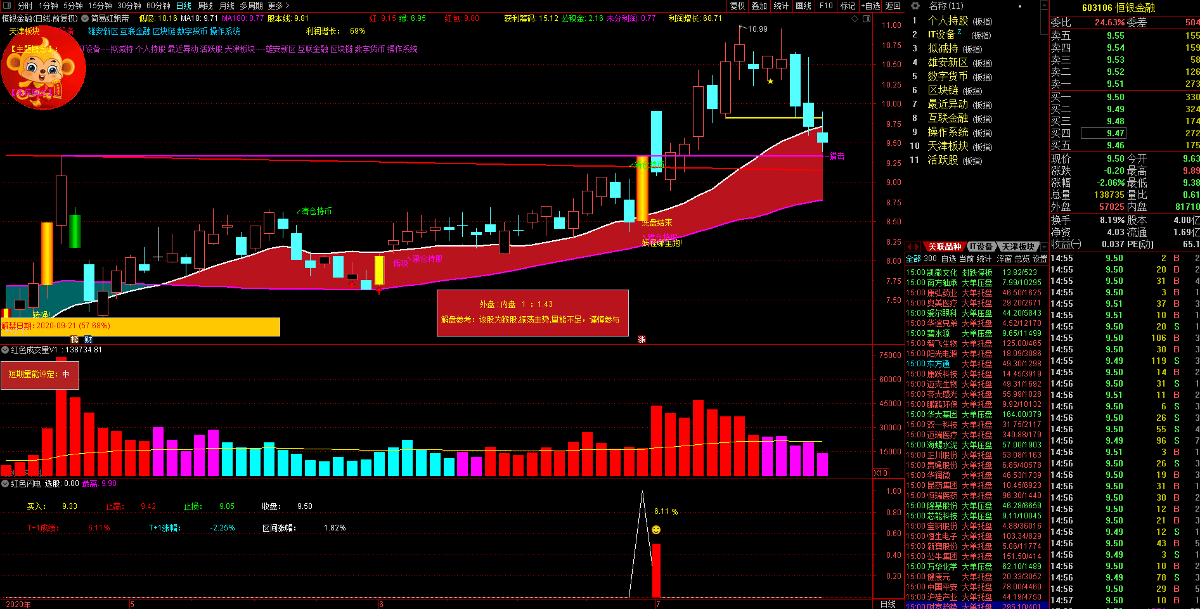Open the 总览 overview option
Image resolution: width=1200 pixels, height=609 pixels.
tap(1022, 259)
